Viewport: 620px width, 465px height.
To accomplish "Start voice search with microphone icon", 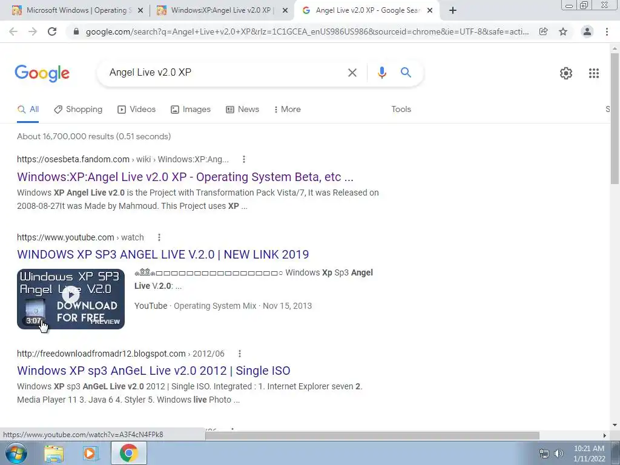I will tap(381, 73).
